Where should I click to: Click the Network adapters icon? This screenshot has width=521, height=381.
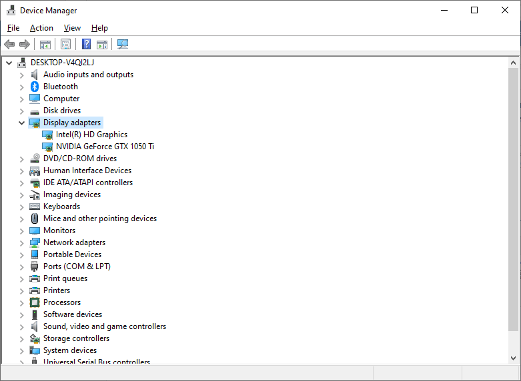(x=35, y=242)
